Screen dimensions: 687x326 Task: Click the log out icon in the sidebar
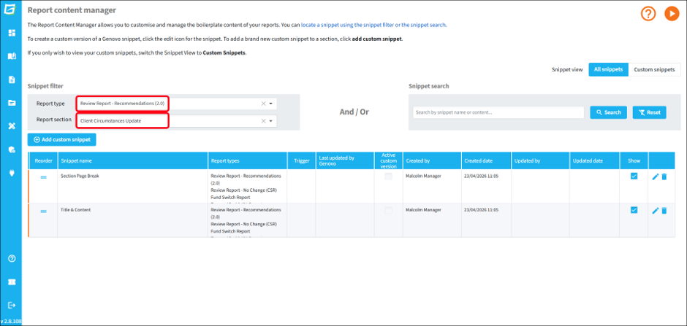coord(12,305)
